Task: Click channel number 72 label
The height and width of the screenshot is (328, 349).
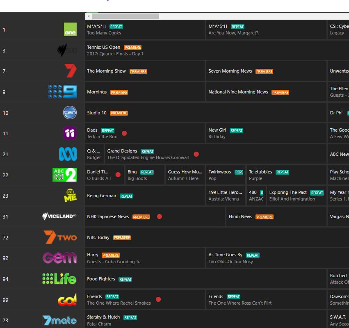Action: (x=5, y=237)
